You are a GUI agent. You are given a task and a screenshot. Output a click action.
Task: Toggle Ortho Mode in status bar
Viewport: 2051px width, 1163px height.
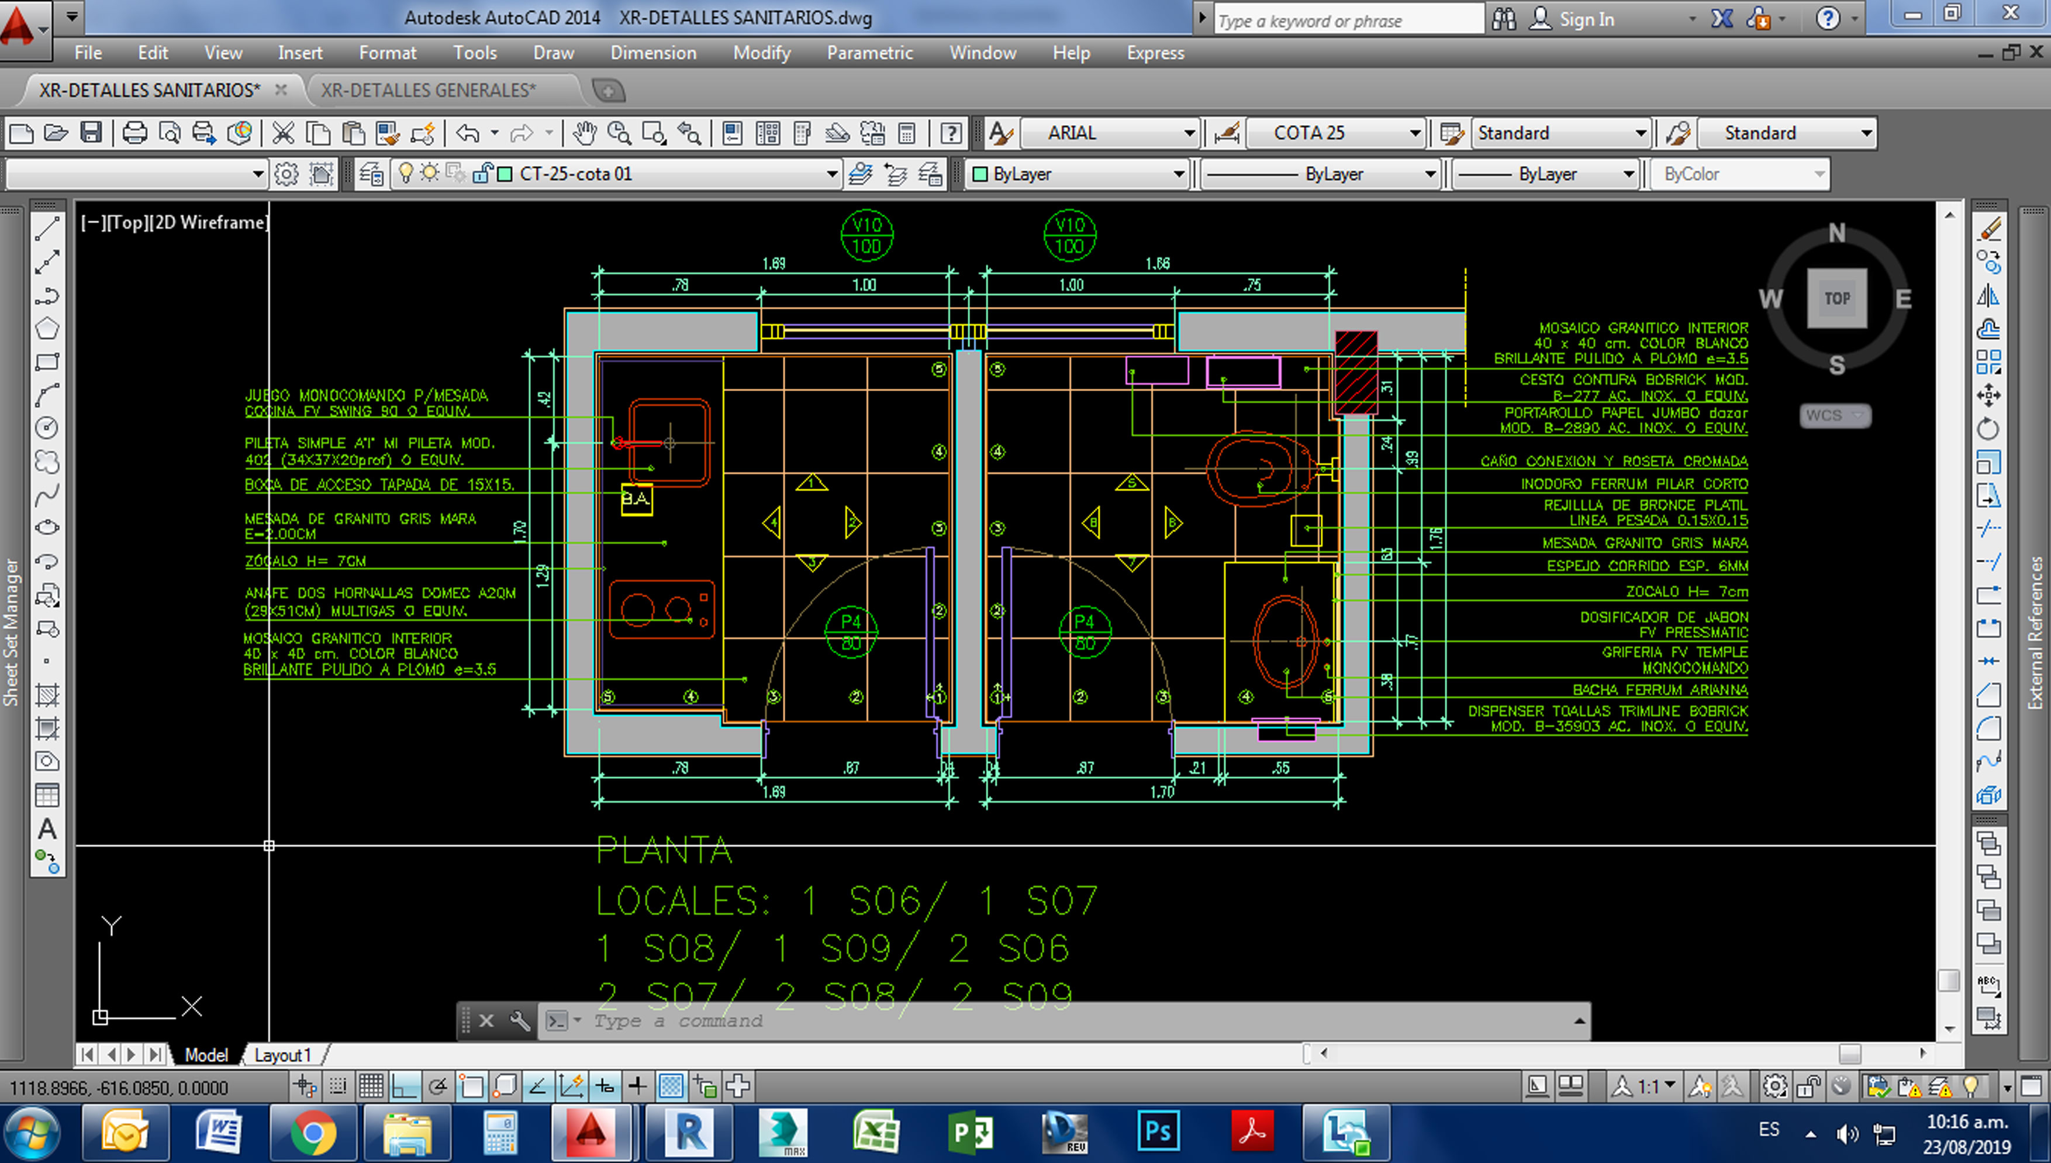click(x=405, y=1086)
